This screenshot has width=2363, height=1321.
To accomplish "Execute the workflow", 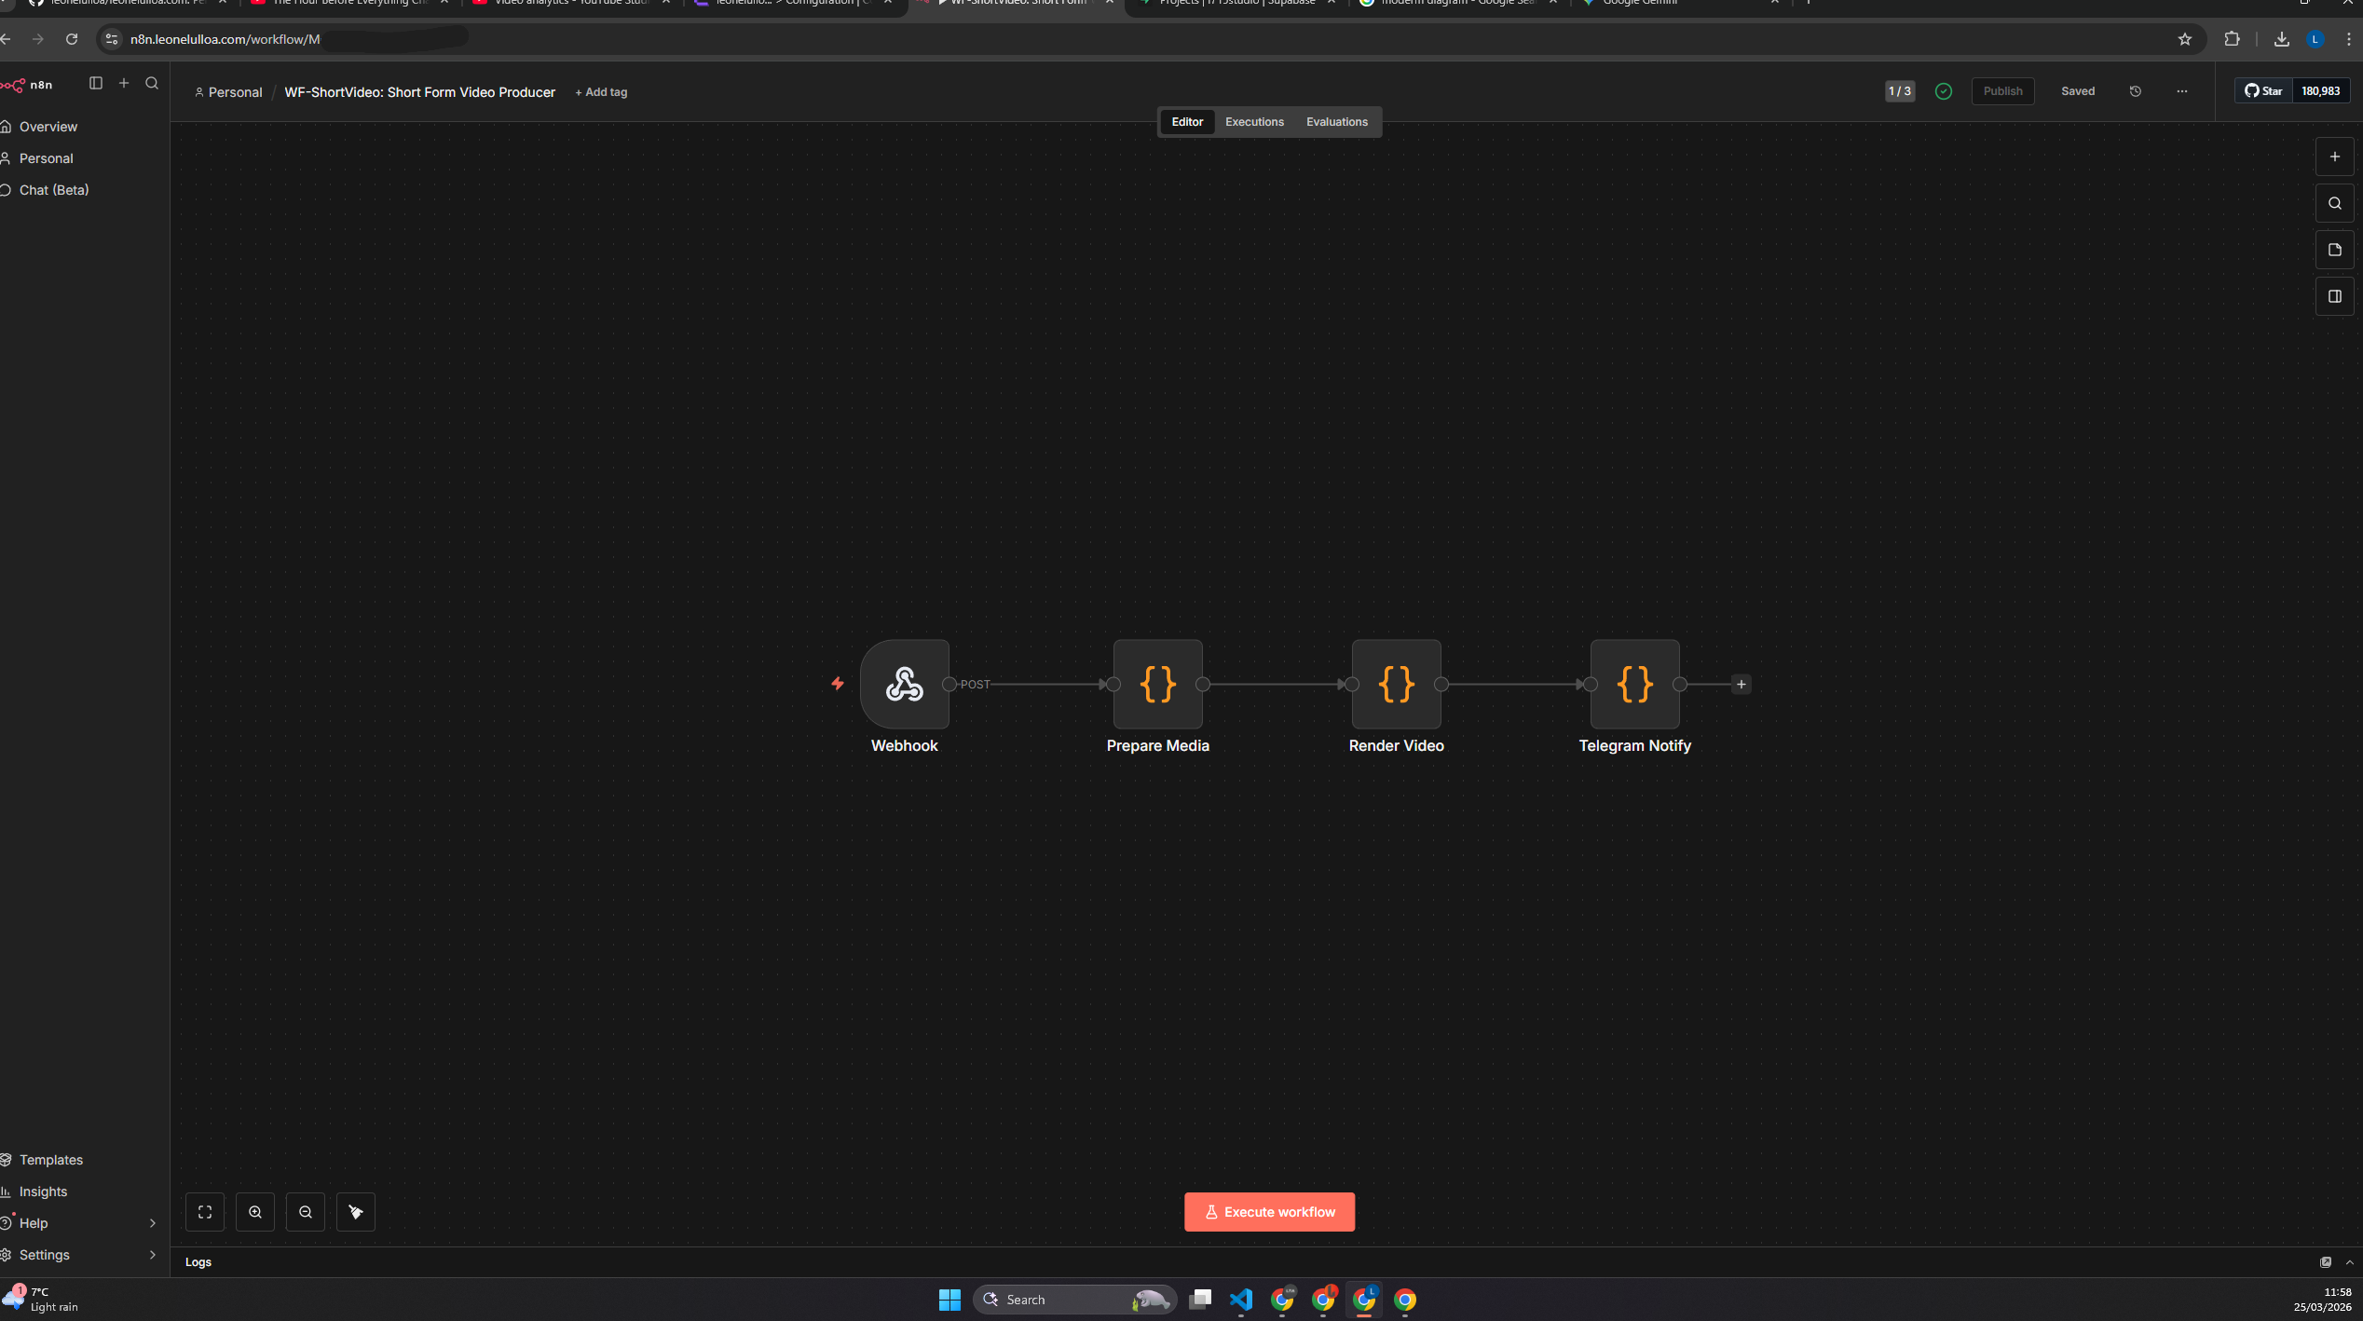I will (x=1269, y=1211).
